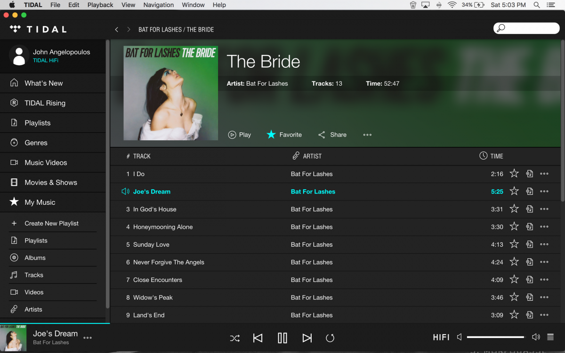This screenshot has width=565, height=353.
Task: Open more options for Honeymooning Alone
Action: click(x=544, y=227)
